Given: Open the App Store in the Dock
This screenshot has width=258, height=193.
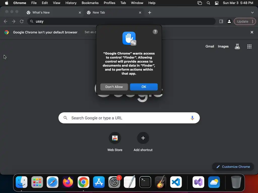Looking at the screenshot, I should pos(99,182).
